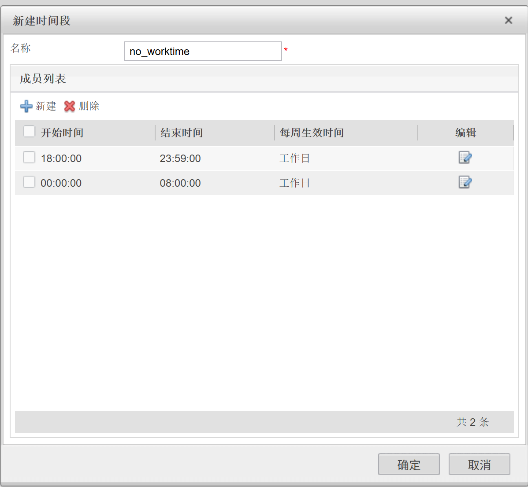The image size is (528, 487).
Task: Sort by 结束时间 column header
Action: coord(182,133)
